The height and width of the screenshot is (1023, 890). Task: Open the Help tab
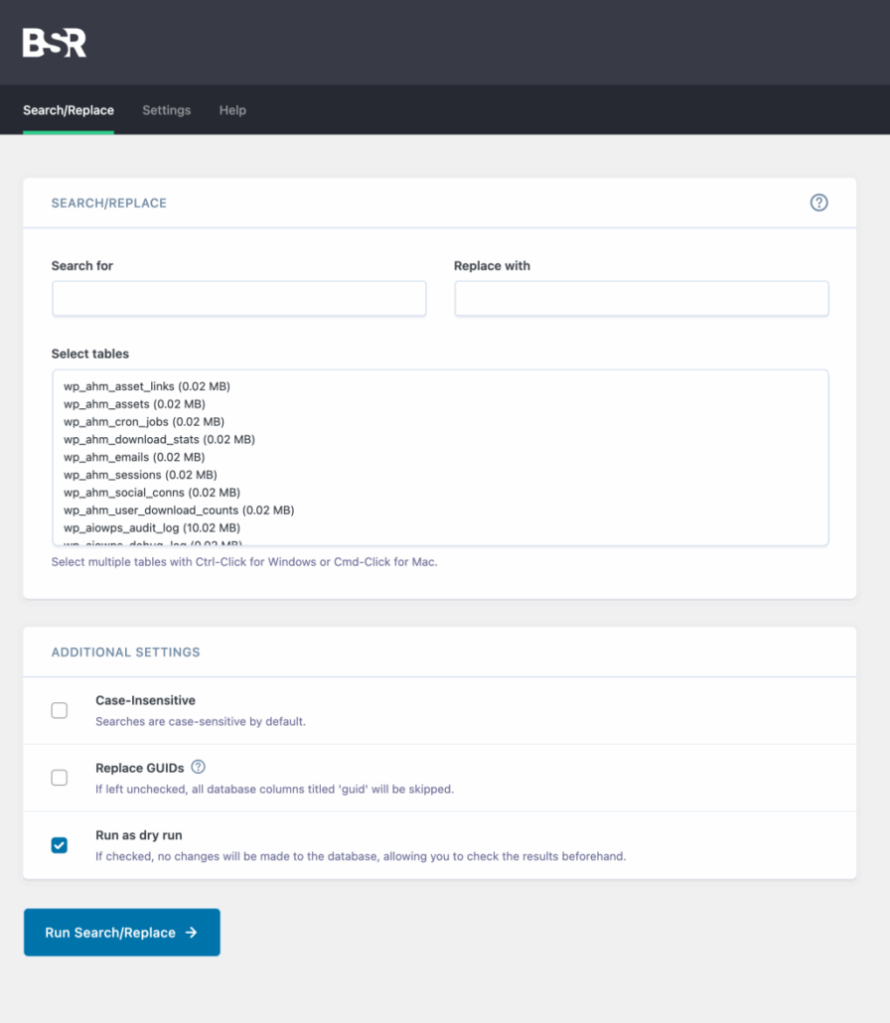click(x=232, y=110)
